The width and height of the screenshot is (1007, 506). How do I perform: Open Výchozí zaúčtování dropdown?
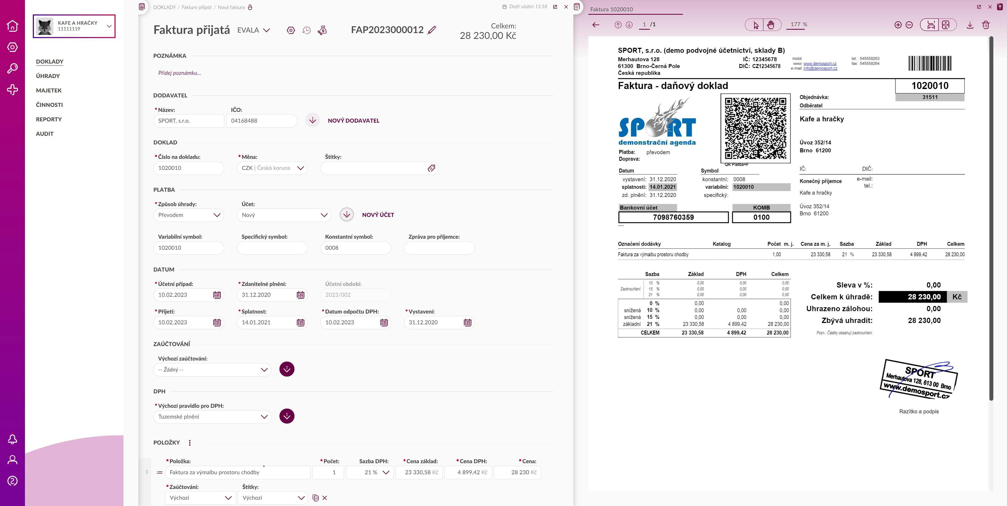[212, 370]
